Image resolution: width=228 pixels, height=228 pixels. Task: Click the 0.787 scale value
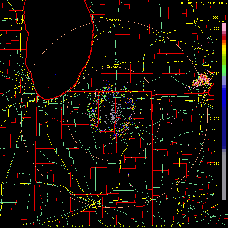(x=215, y=73)
